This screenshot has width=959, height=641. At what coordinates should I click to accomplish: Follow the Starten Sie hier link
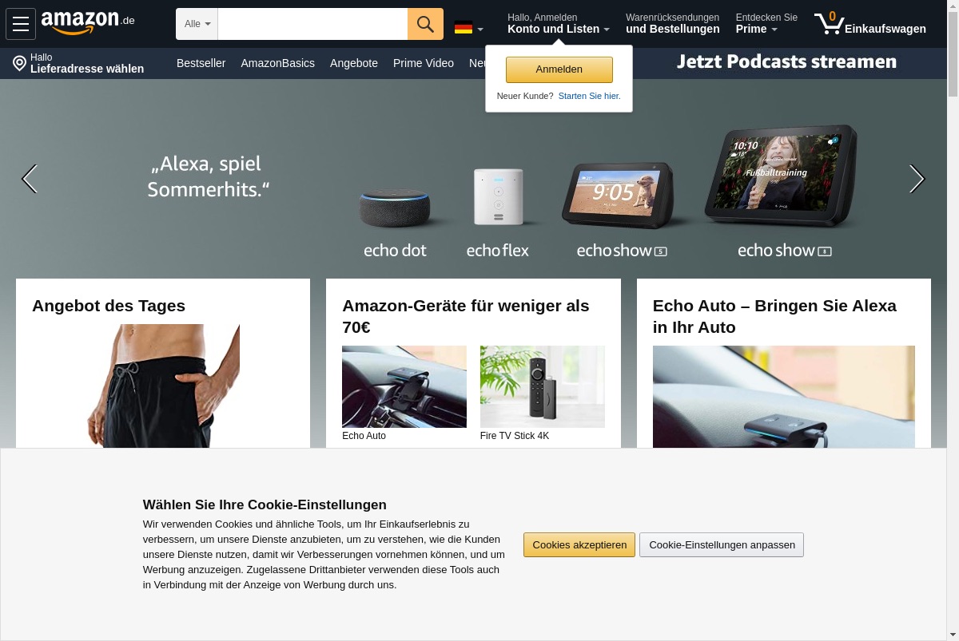pyautogui.click(x=589, y=96)
